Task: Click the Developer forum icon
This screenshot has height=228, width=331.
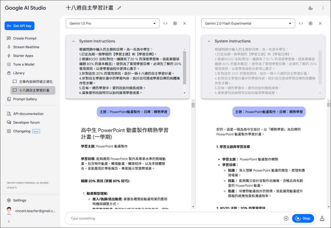Action: (9, 122)
